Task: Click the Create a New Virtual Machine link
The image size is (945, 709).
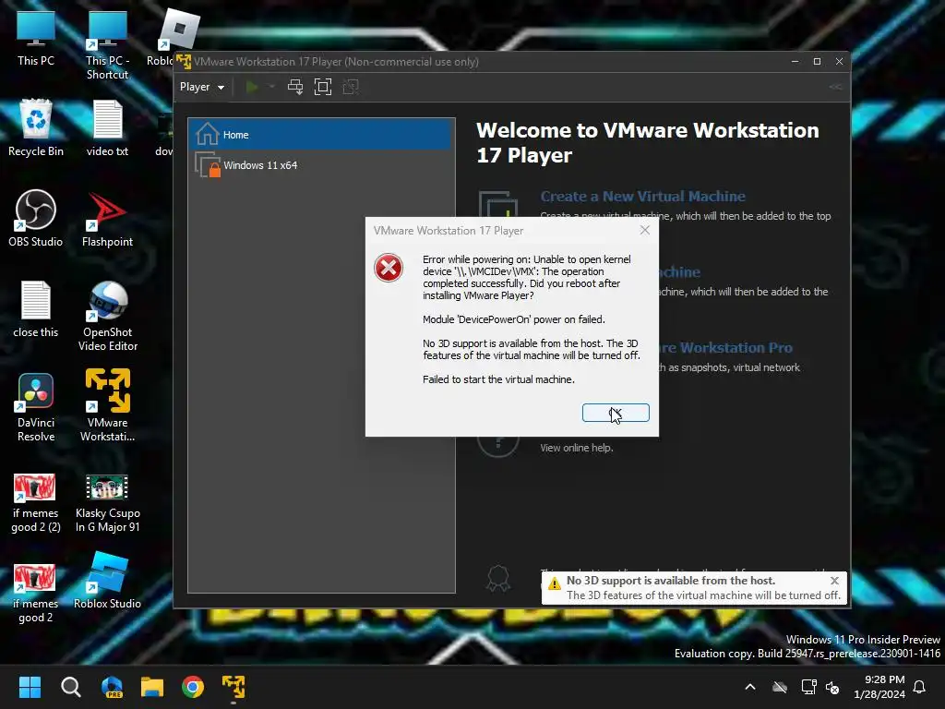Action: coord(642,196)
